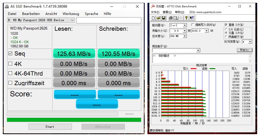The image size is (260, 137).
Task: Click the grey test progress bar in AS SSD
Action: coord(63,114)
